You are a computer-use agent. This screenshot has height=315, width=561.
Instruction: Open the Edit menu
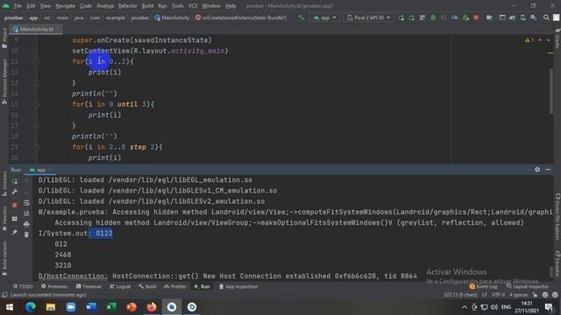coord(32,6)
